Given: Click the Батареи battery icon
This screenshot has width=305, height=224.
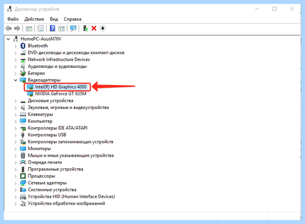Looking at the screenshot, I should pyautogui.click(x=23, y=73).
